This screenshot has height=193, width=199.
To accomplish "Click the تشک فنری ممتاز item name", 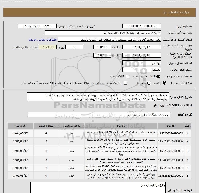I will pos(121,168).
